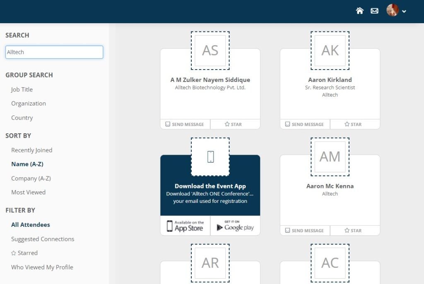Viewport: 424px width, 284px height.
Task: Open Aaron Kirkland's name link
Action: [x=330, y=80]
